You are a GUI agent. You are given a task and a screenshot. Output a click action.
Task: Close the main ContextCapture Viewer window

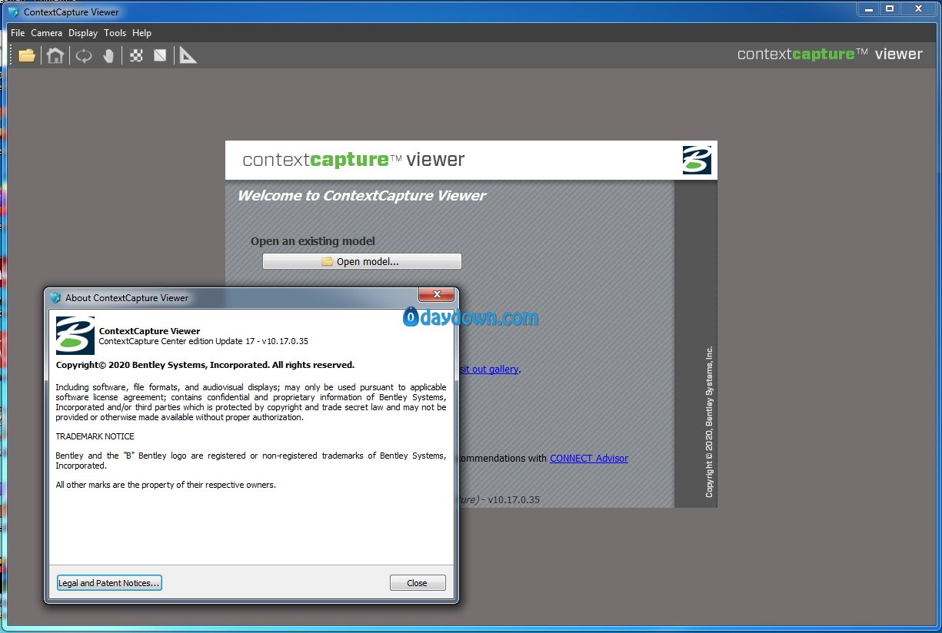[917, 8]
